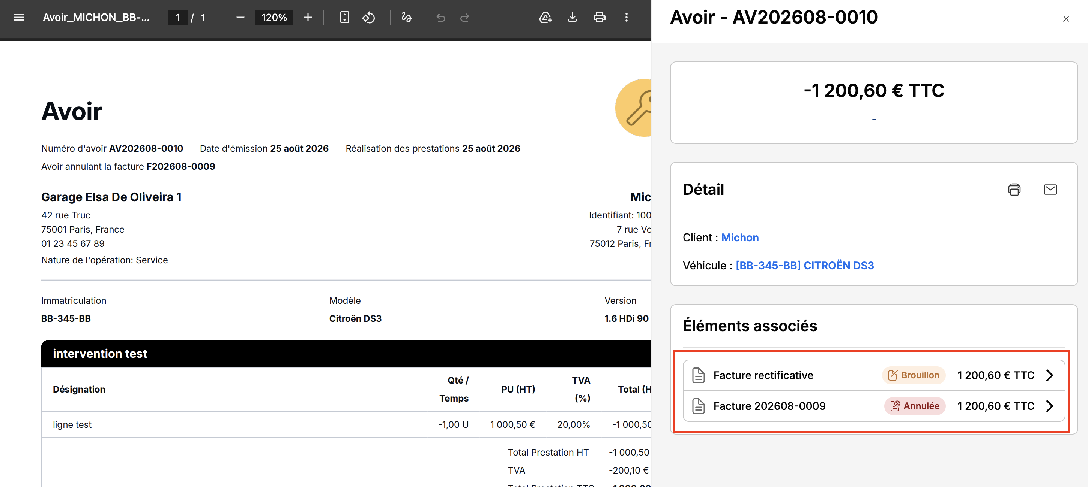Image resolution: width=1088 pixels, height=487 pixels.
Task: Open the Facture 202608-0009 row
Action: tap(873, 406)
